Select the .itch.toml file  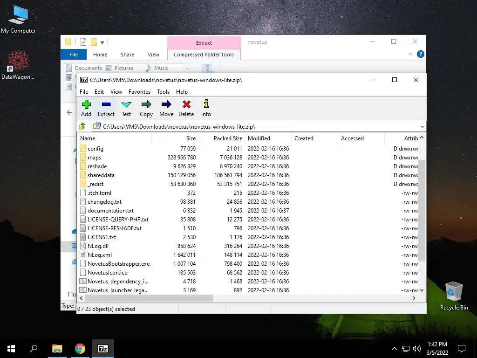pos(99,193)
